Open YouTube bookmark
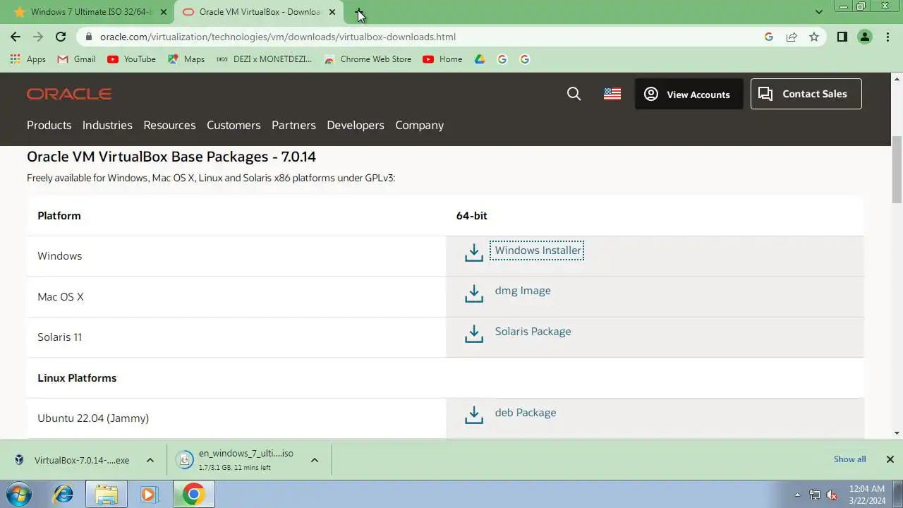The height and width of the screenshot is (508, 903). [132, 59]
